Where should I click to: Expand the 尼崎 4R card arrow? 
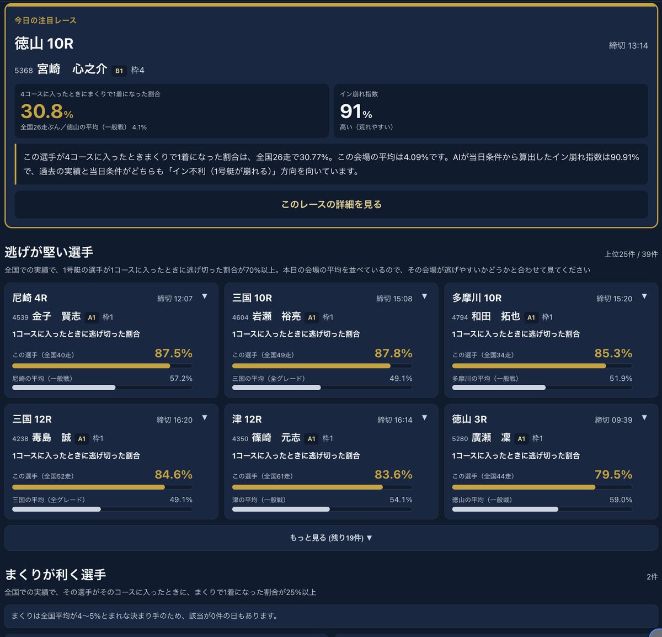(x=205, y=296)
